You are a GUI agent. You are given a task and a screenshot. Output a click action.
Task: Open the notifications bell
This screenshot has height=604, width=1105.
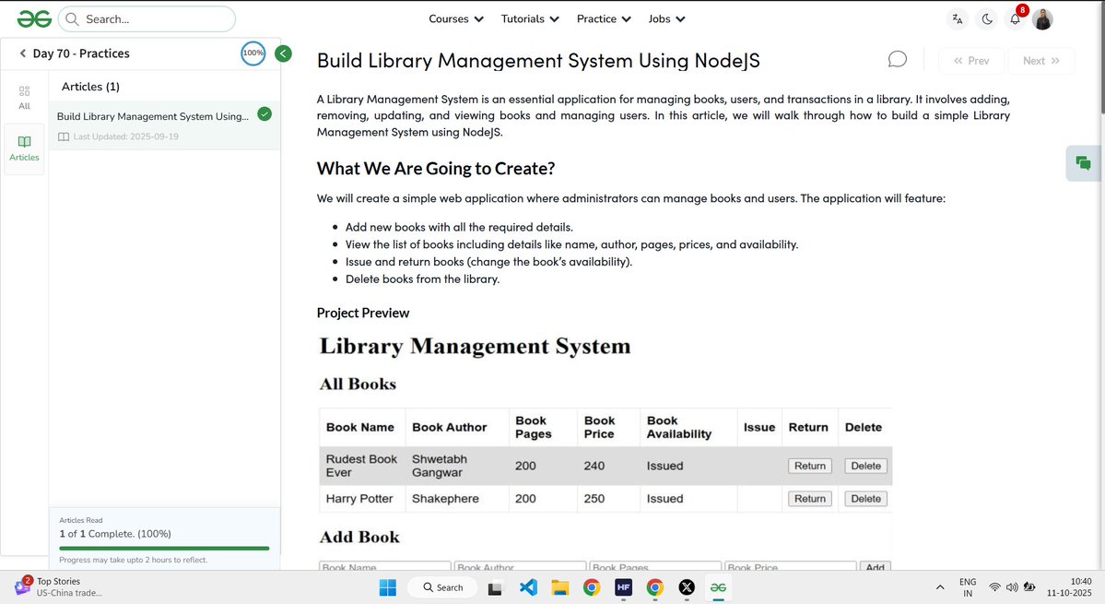pyautogui.click(x=1015, y=19)
